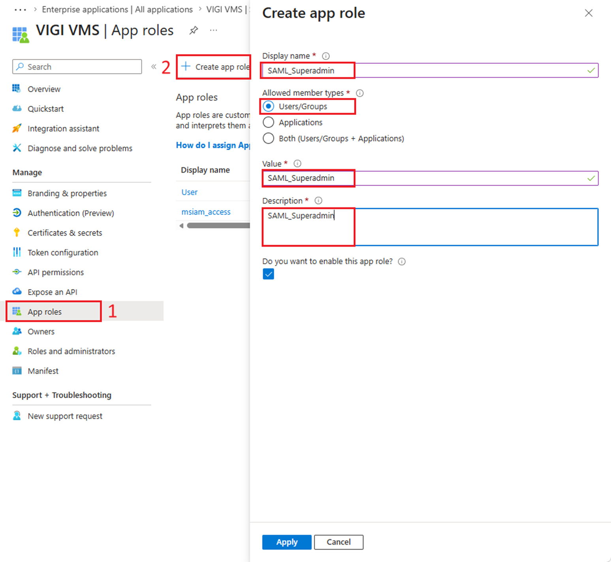Click Roles and administrators icon
The image size is (611, 562).
pyautogui.click(x=17, y=351)
